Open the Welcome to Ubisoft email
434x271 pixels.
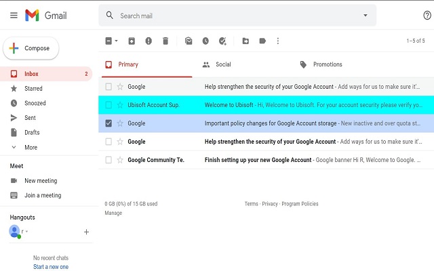pos(266,105)
